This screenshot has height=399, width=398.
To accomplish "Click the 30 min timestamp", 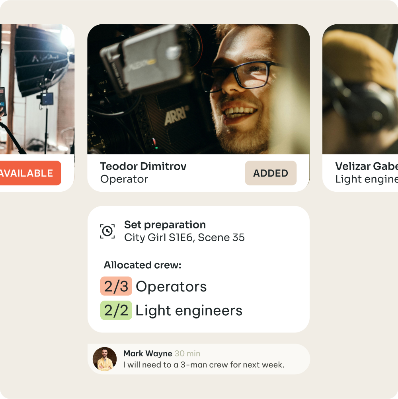I will (187, 354).
